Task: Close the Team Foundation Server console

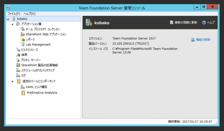Action: tap(212, 7)
